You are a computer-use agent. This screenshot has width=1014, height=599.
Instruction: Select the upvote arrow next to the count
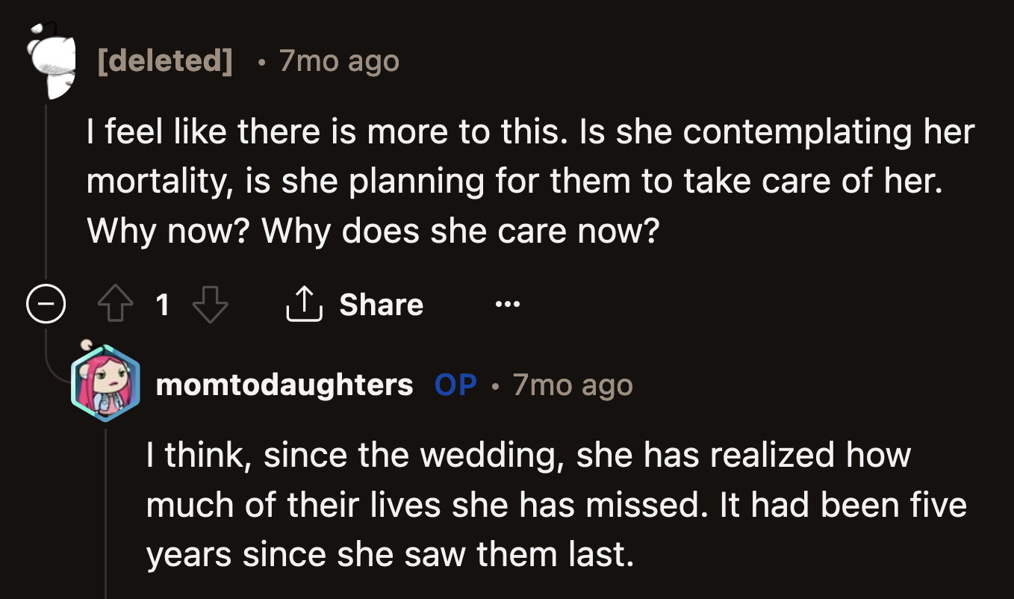pyautogui.click(x=115, y=303)
